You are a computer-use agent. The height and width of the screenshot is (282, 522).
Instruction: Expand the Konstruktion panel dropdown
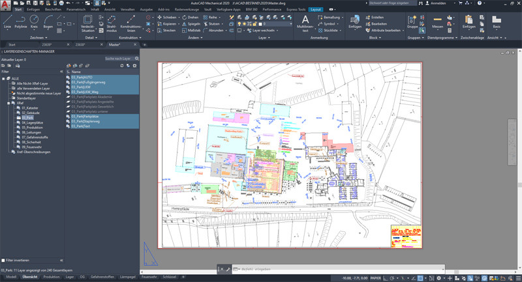(x=130, y=38)
